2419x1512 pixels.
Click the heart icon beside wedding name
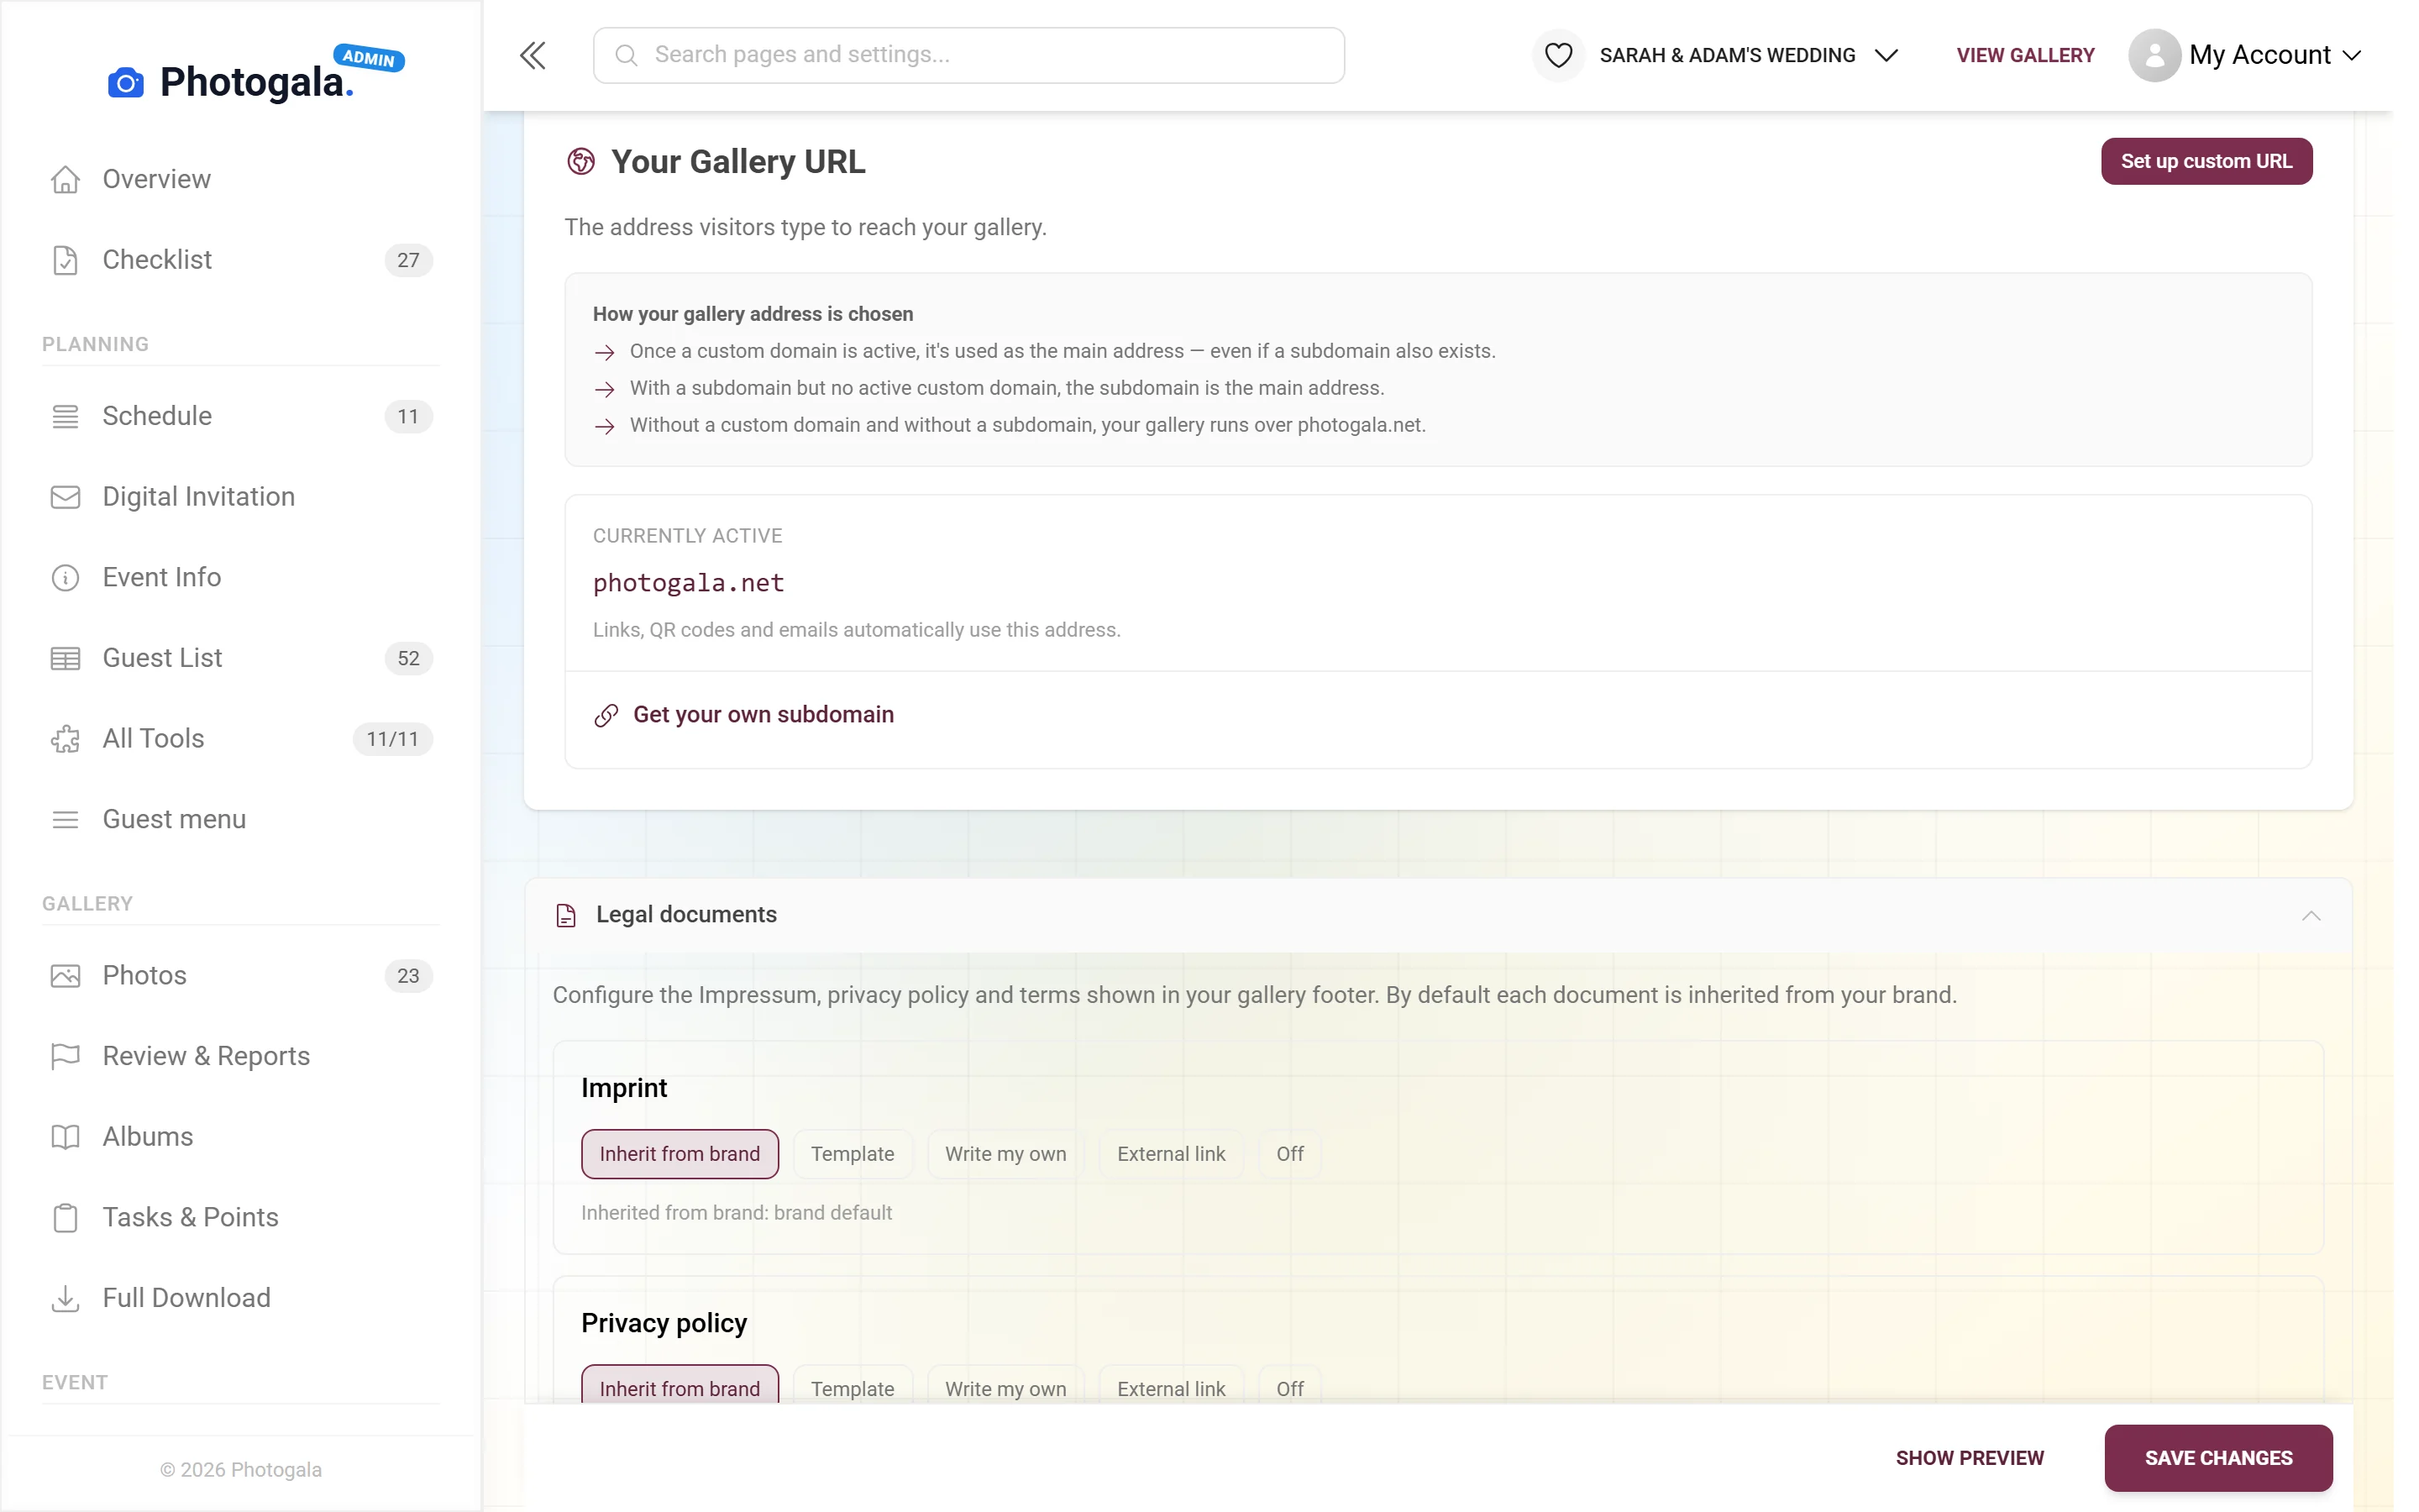click(x=1558, y=55)
